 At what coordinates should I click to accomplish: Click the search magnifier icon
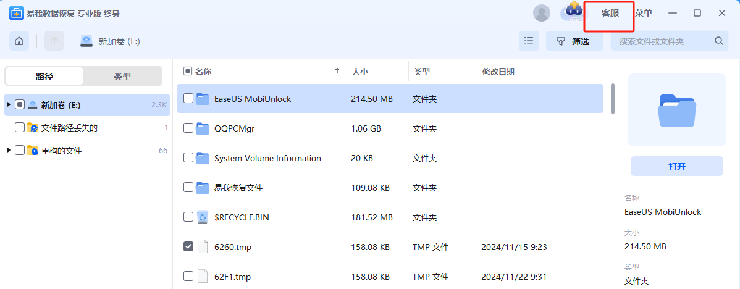point(719,41)
